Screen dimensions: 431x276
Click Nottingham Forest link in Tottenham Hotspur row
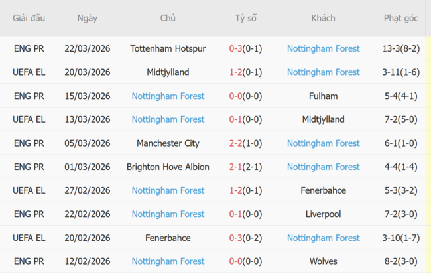(323, 48)
